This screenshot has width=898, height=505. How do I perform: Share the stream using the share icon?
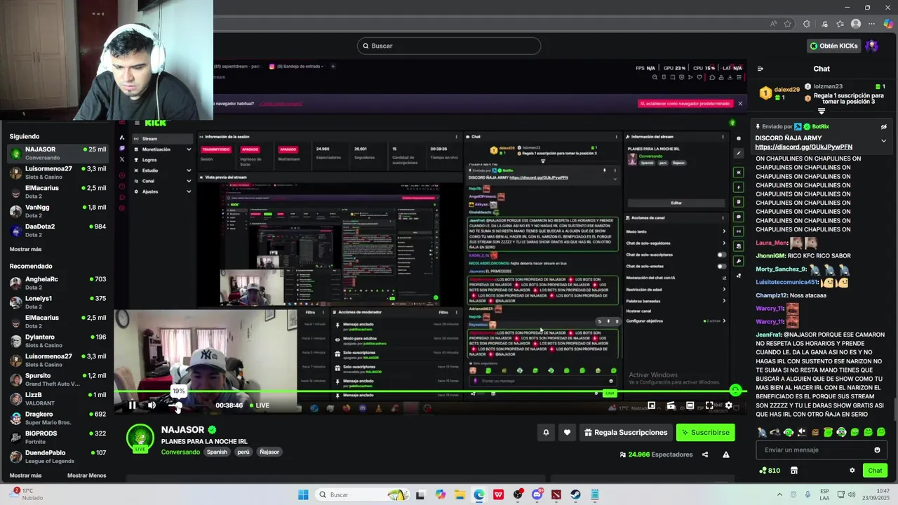[705, 454]
